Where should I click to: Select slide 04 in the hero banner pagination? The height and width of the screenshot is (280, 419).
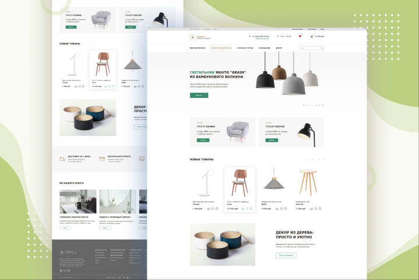click(x=323, y=106)
